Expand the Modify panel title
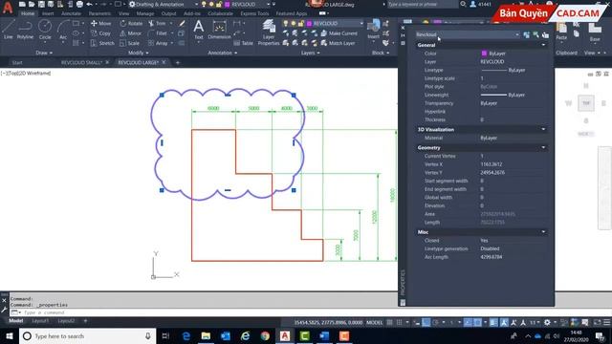 pyautogui.click(x=138, y=53)
